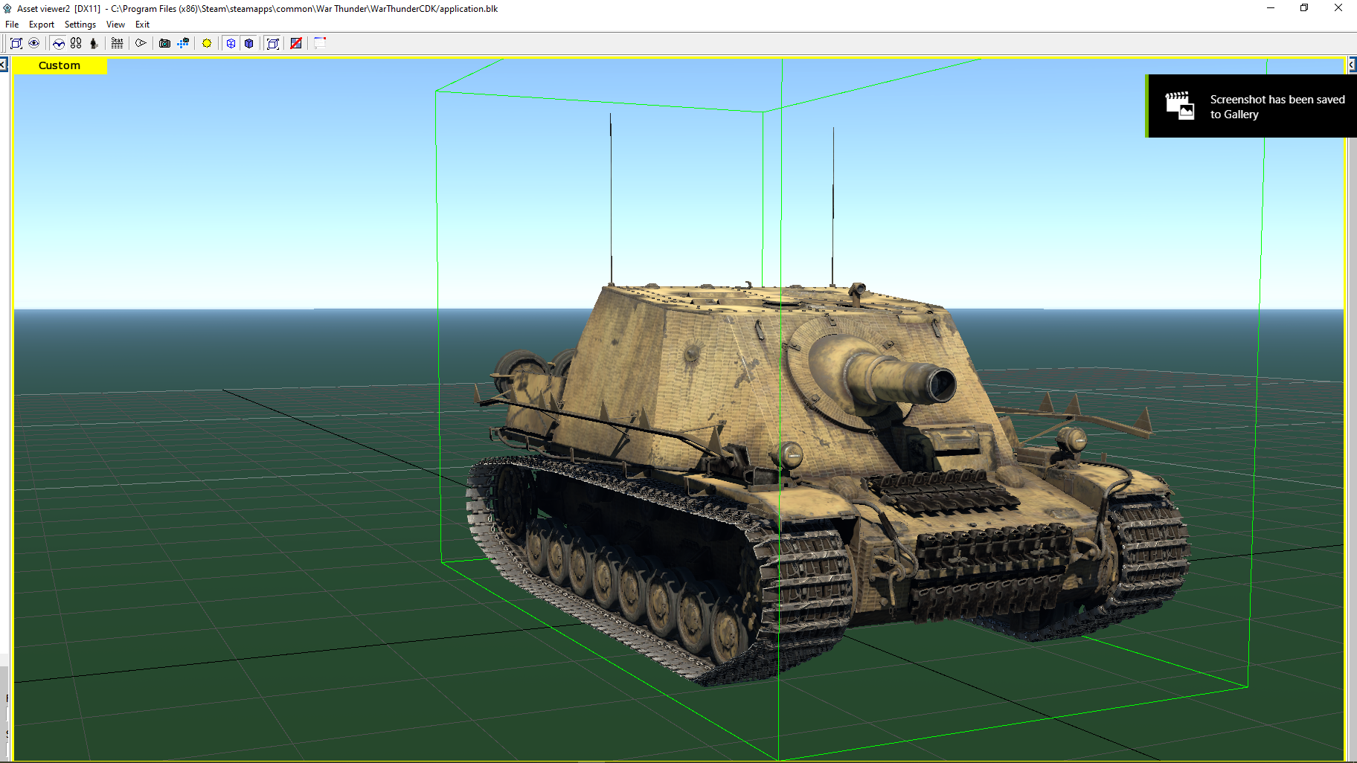Take a screenshot with the camera icon
Viewport: 1357px width, 763px height.
click(x=165, y=43)
